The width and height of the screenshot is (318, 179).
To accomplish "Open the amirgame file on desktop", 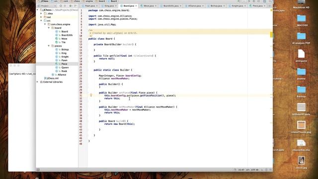I will tap(301, 56).
